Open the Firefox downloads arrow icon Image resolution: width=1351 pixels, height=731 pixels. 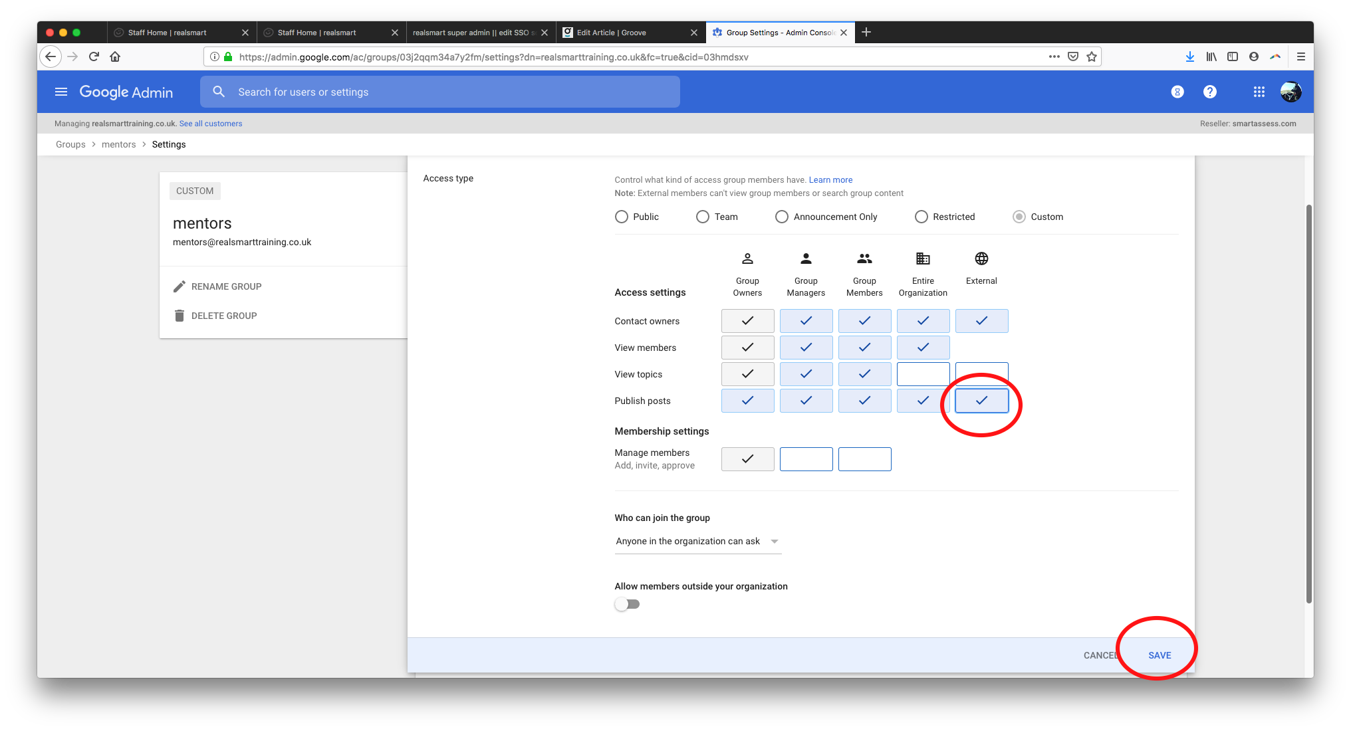coord(1189,56)
